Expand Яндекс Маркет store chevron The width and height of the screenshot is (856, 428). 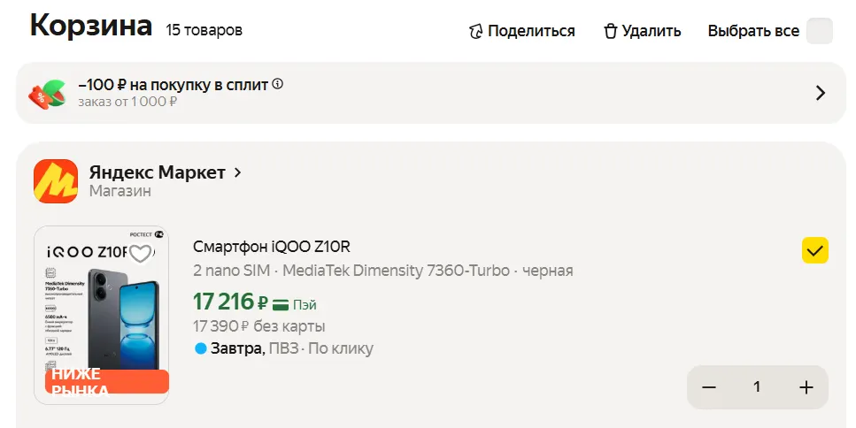click(237, 172)
